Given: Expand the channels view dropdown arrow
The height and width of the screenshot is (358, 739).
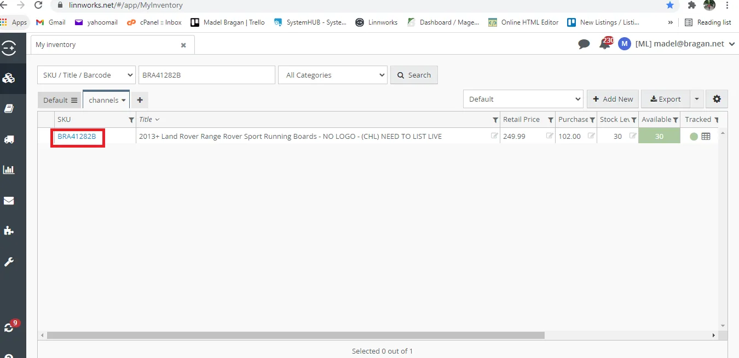Looking at the screenshot, I should pyautogui.click(x=124, y=101).
